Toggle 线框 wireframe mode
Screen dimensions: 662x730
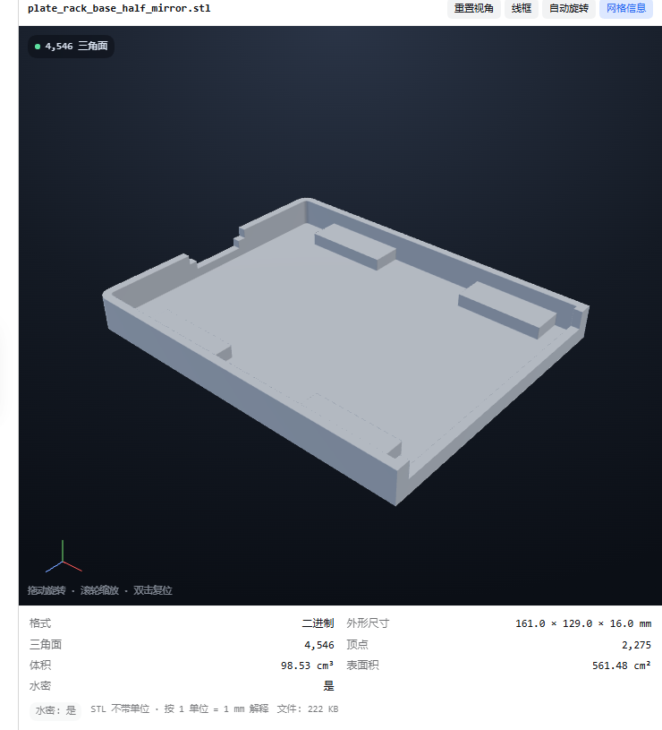click(522, 8)
